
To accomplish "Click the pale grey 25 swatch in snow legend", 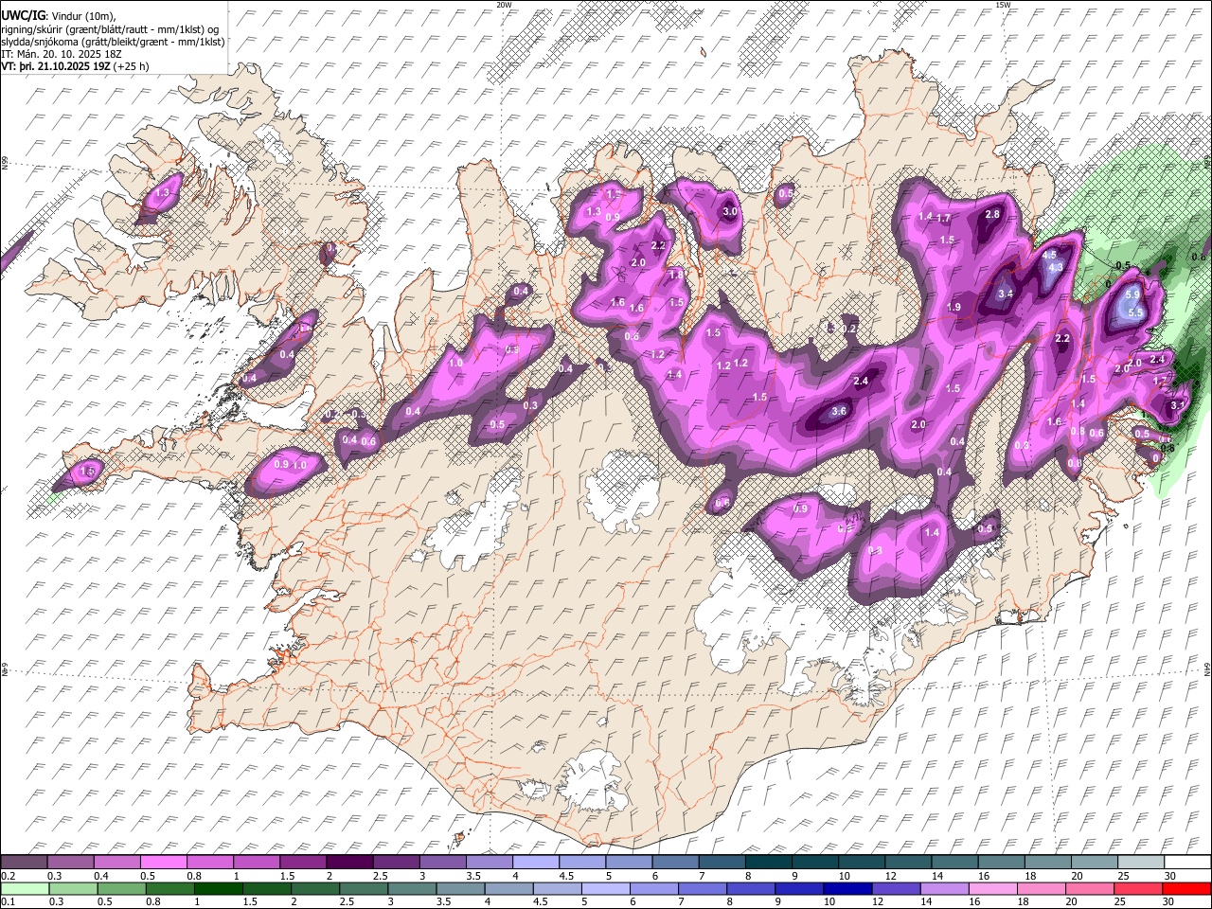I will pyautogui.click(x=1139, y=862).
